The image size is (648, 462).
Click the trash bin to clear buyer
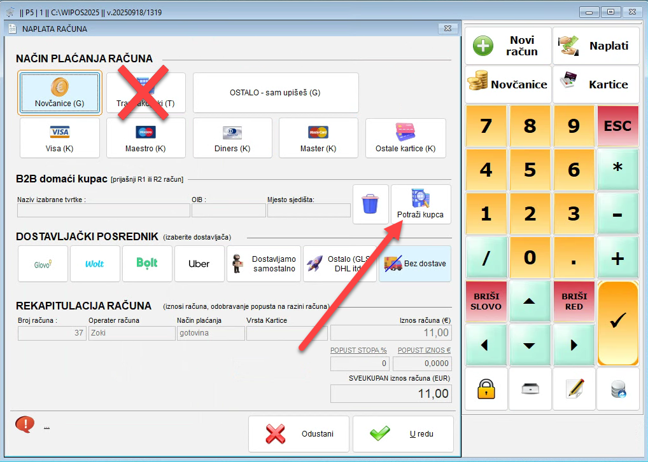tap(370, 205)
